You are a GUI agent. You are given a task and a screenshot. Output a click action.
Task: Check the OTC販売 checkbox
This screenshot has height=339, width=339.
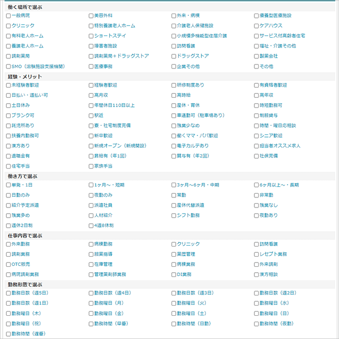[8, 264]
